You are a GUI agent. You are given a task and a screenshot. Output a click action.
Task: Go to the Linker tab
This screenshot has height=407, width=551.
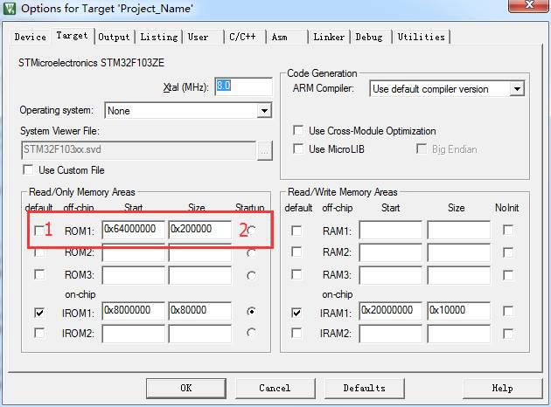click(329, 37)
